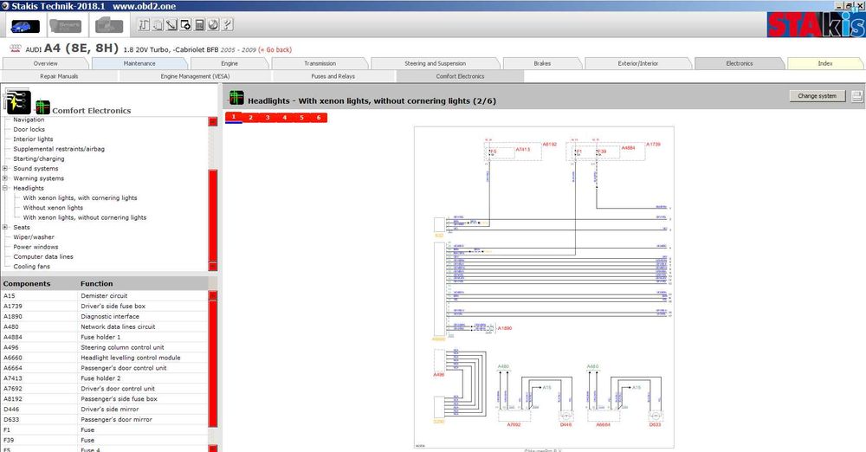866x452 pixels.
Task: Open the Exterior/Interior tab
Action: 638,63
